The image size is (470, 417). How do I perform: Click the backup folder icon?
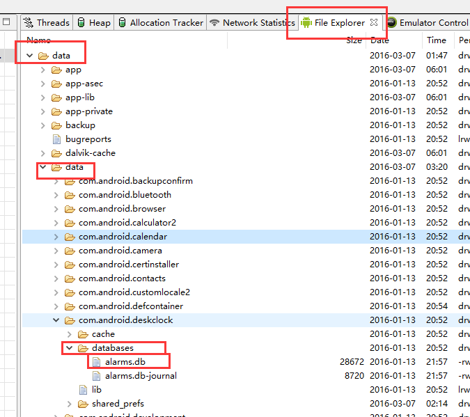(x=56, y=125)
